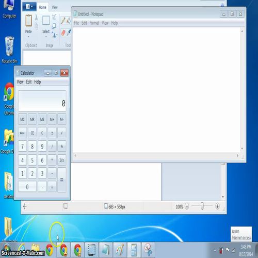Click the Cut scissors icon in Paint
The height and width of the screenshot is (258, 258).
click(x=36, y=17)
